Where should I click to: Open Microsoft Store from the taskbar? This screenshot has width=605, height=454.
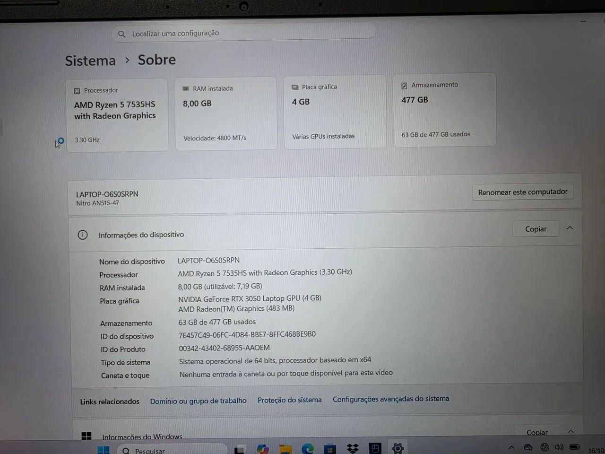330,448
